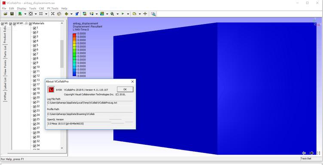Image resolution: width=323 pixels, height=165 pixels.
Task: Click the green play animation icon
Action: tap(123, 14)
